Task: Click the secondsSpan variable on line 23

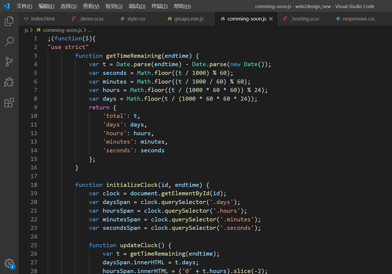Action: tap(122, 228)
